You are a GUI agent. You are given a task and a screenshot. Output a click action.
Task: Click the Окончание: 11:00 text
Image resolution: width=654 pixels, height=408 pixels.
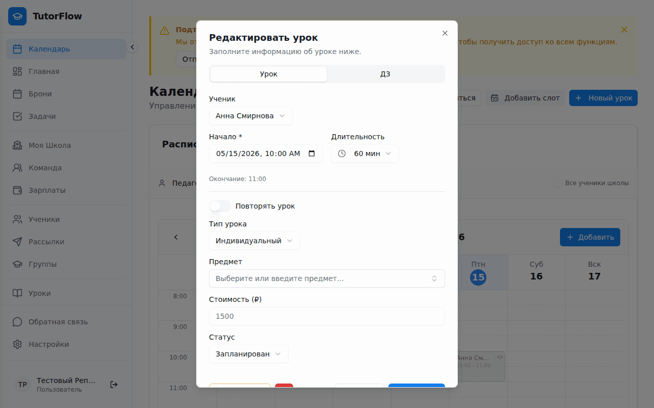click(238, 179)
